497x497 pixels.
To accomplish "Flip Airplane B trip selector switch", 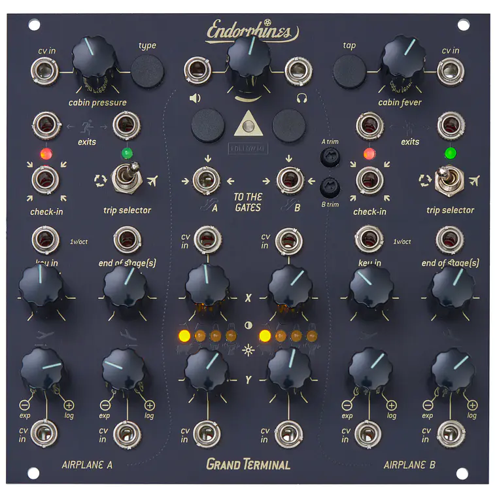I will (x=449, y=179).
